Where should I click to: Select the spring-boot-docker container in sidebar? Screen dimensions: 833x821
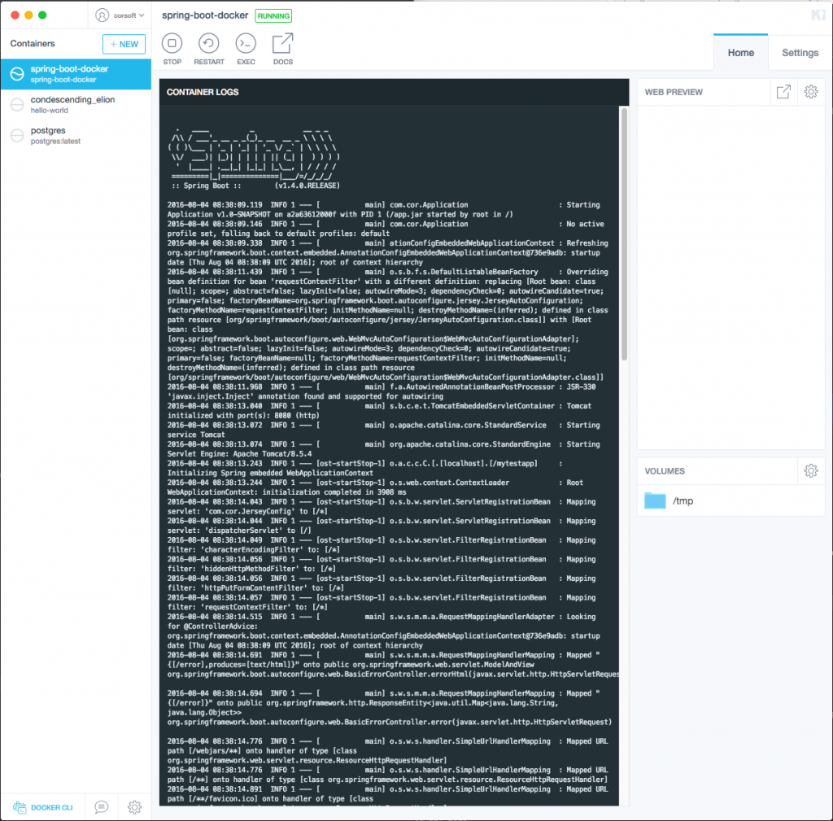point(76,74)
